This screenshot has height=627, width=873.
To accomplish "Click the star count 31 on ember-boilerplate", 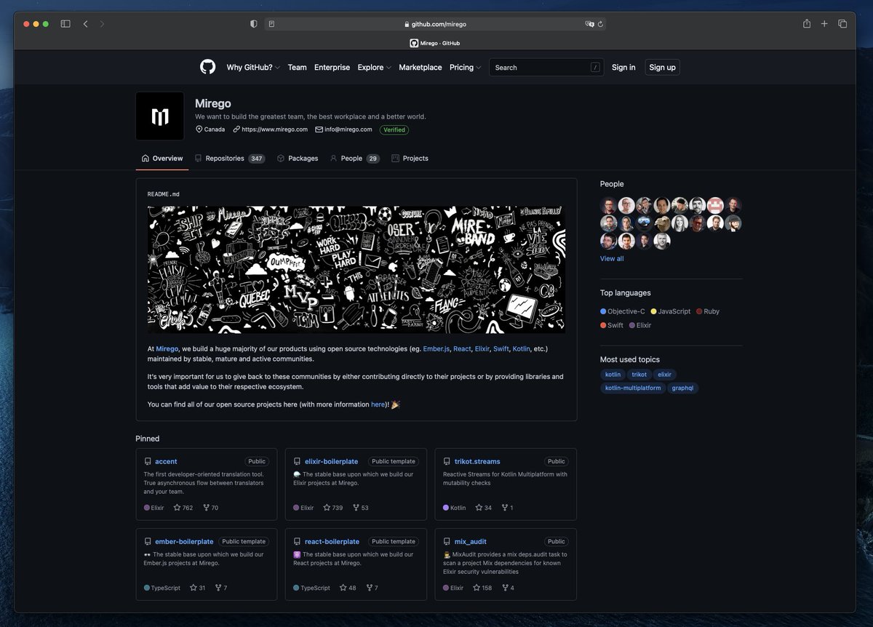I will [198, 588].
